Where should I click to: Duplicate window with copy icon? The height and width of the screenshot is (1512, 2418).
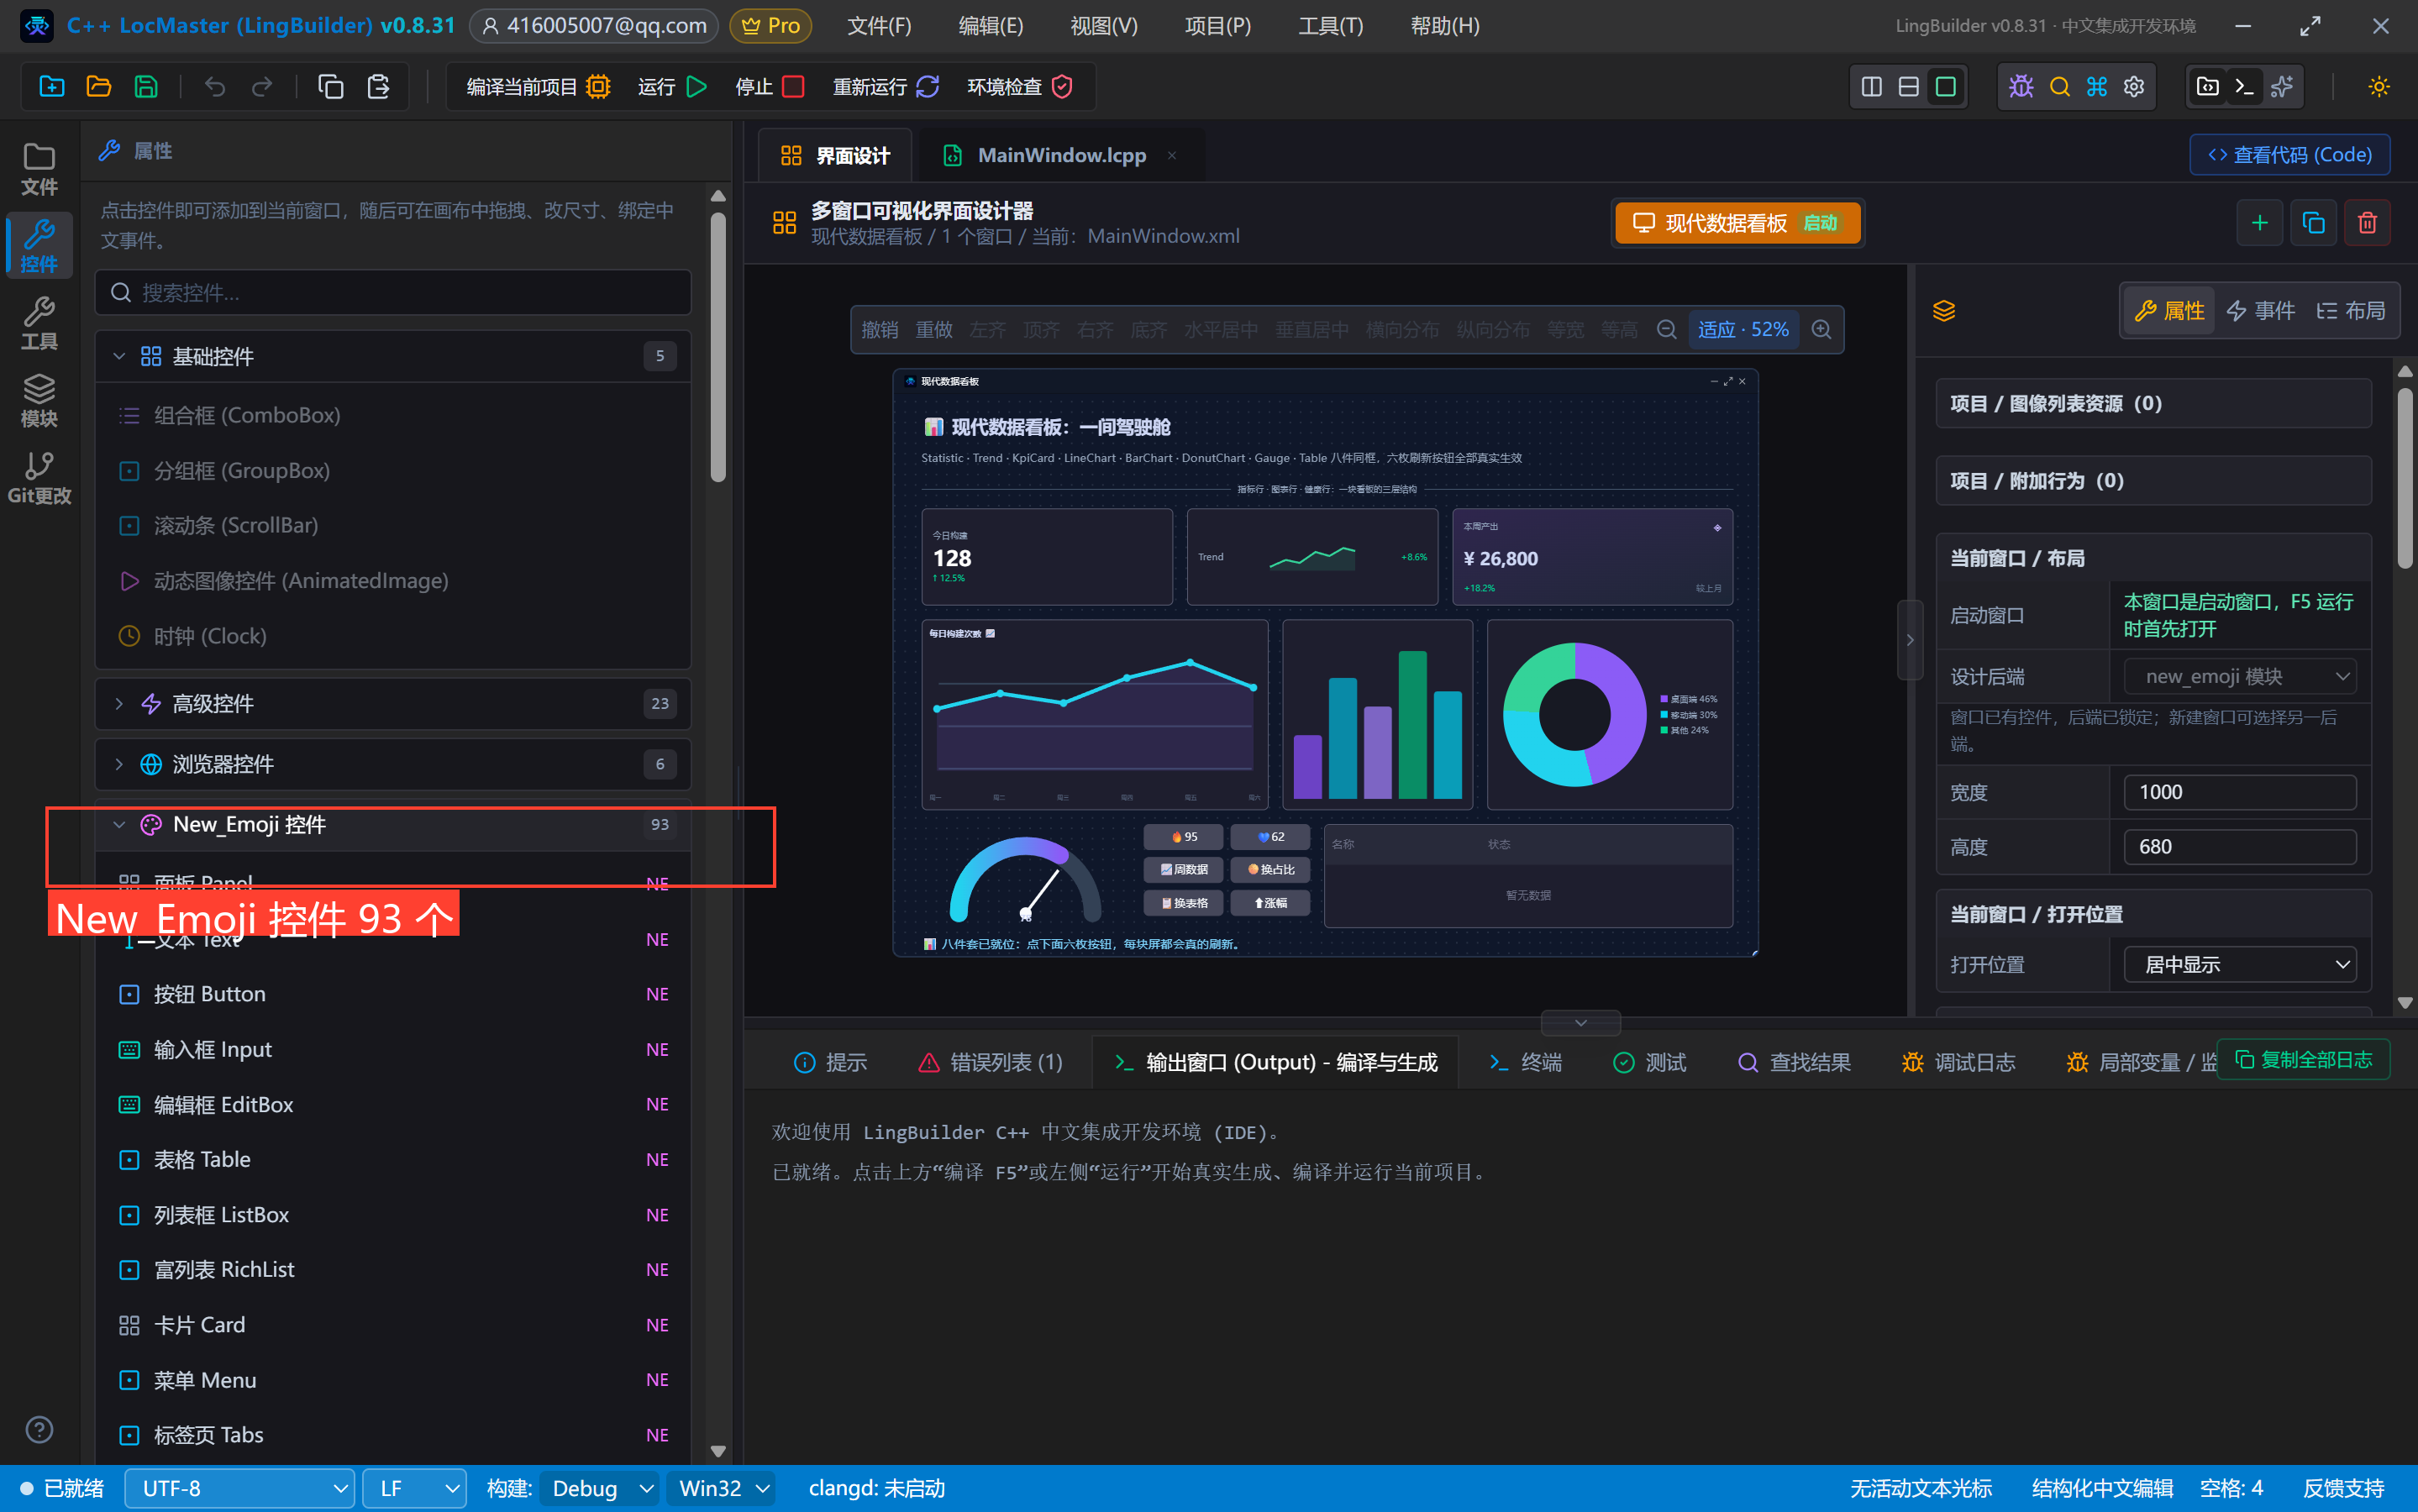tap(2313, 223)
